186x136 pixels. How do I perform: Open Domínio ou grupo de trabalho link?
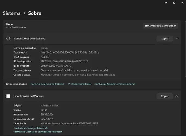click(x=47, y=84)
